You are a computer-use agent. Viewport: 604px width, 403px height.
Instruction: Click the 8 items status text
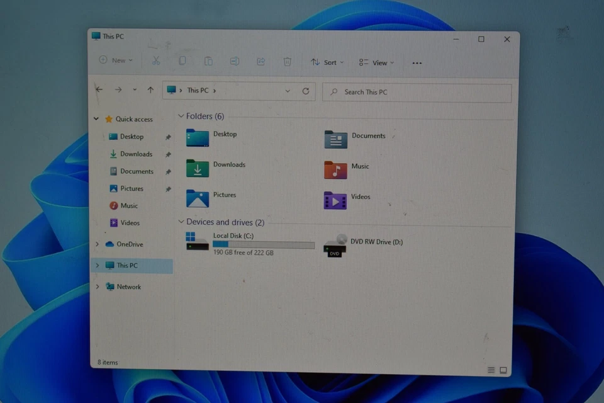pos(108,363)
